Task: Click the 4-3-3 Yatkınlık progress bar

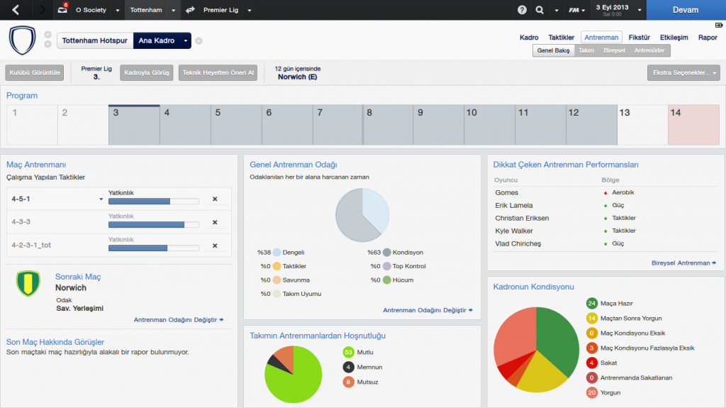Action: [153, 224]
